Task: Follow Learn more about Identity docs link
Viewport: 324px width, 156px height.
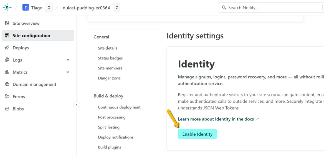Action: [216, 119]
